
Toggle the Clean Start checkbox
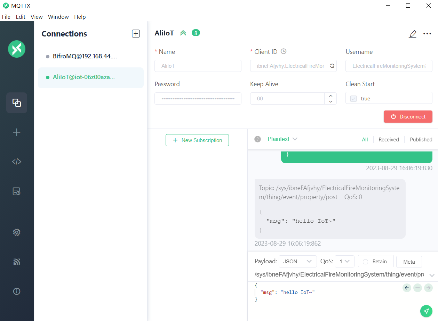point(353,99)
